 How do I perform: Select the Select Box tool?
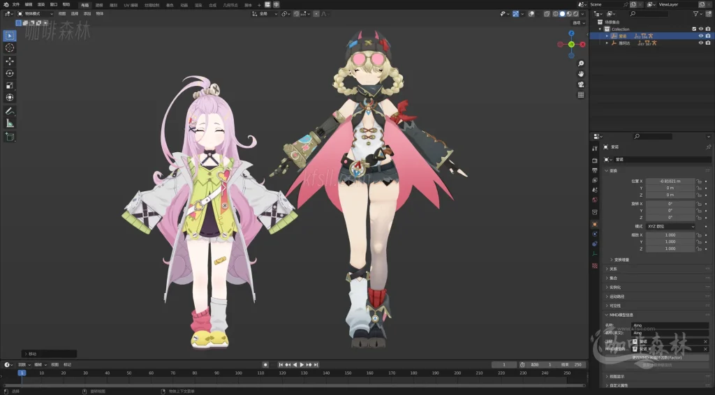(x=10, y=36)
